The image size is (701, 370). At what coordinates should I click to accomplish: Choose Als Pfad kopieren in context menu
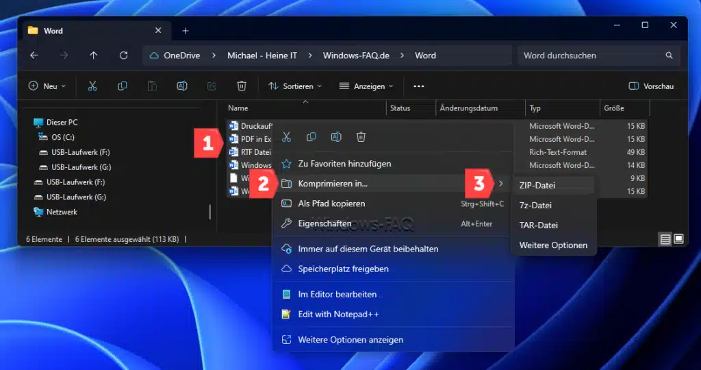click(331, 203)
